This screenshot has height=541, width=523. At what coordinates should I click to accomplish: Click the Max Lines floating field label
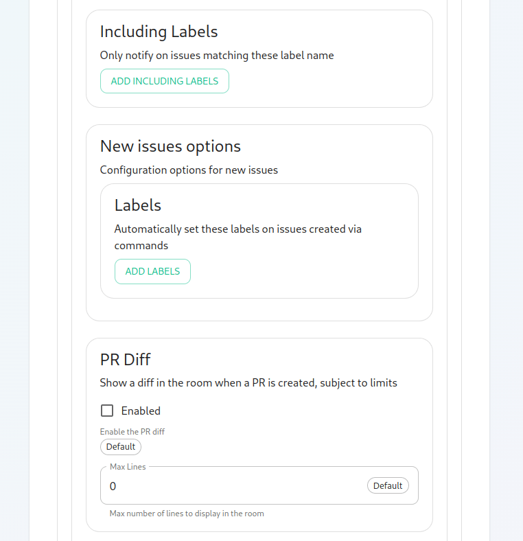(128, 467)
